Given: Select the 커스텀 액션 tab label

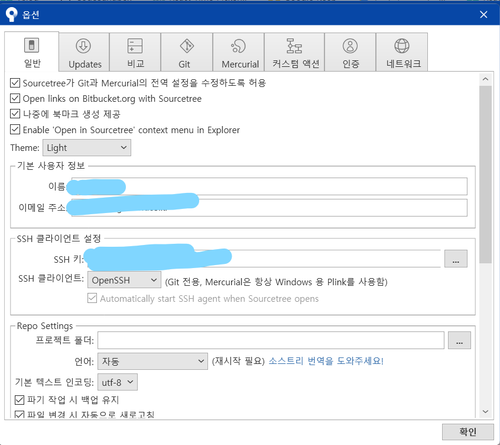Looking at the screenshot, I should [296, 63].
